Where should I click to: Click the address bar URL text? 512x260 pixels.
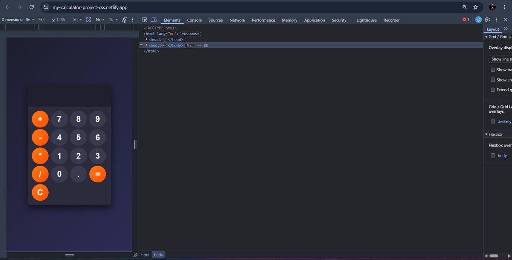coord(90,7)
